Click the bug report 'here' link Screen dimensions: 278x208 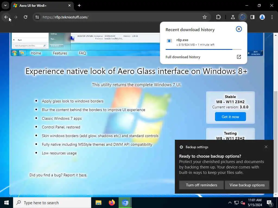pyautogui.click(x=83, y=175)
